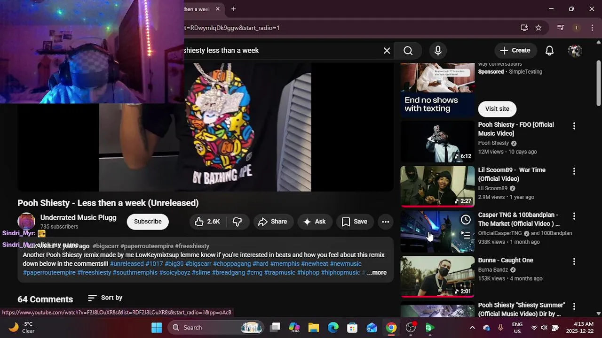Open options for Pooh Shiesty - FDO video
602x338 pixels.
click(x=574, y=126)
